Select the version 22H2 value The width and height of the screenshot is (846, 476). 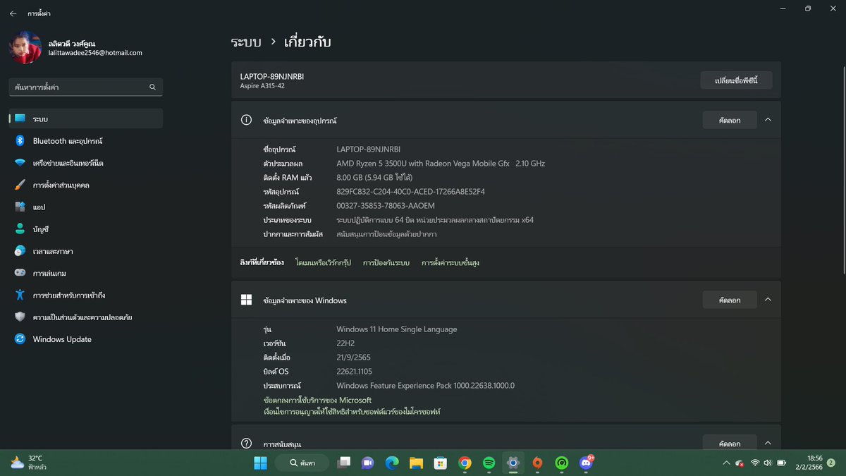click(346, 343)
